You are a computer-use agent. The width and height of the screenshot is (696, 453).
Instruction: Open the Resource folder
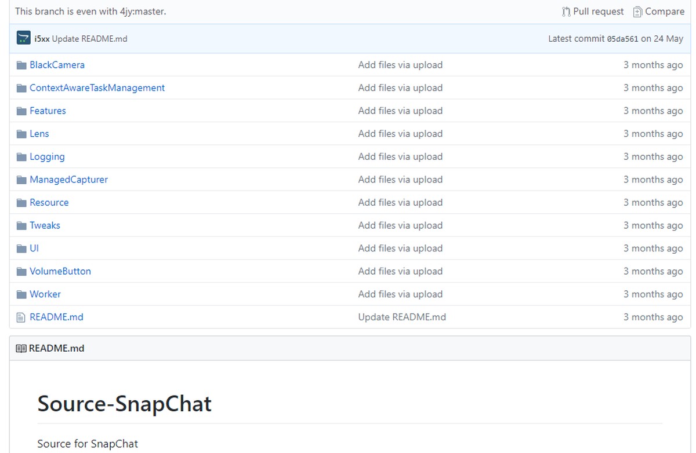tap(49, 202)
